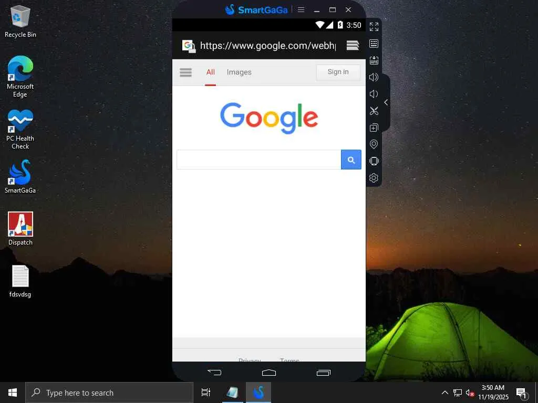538x403 pixels.
Task: Select the Recycle Bin desktop icon
Action: pos(20,22)
